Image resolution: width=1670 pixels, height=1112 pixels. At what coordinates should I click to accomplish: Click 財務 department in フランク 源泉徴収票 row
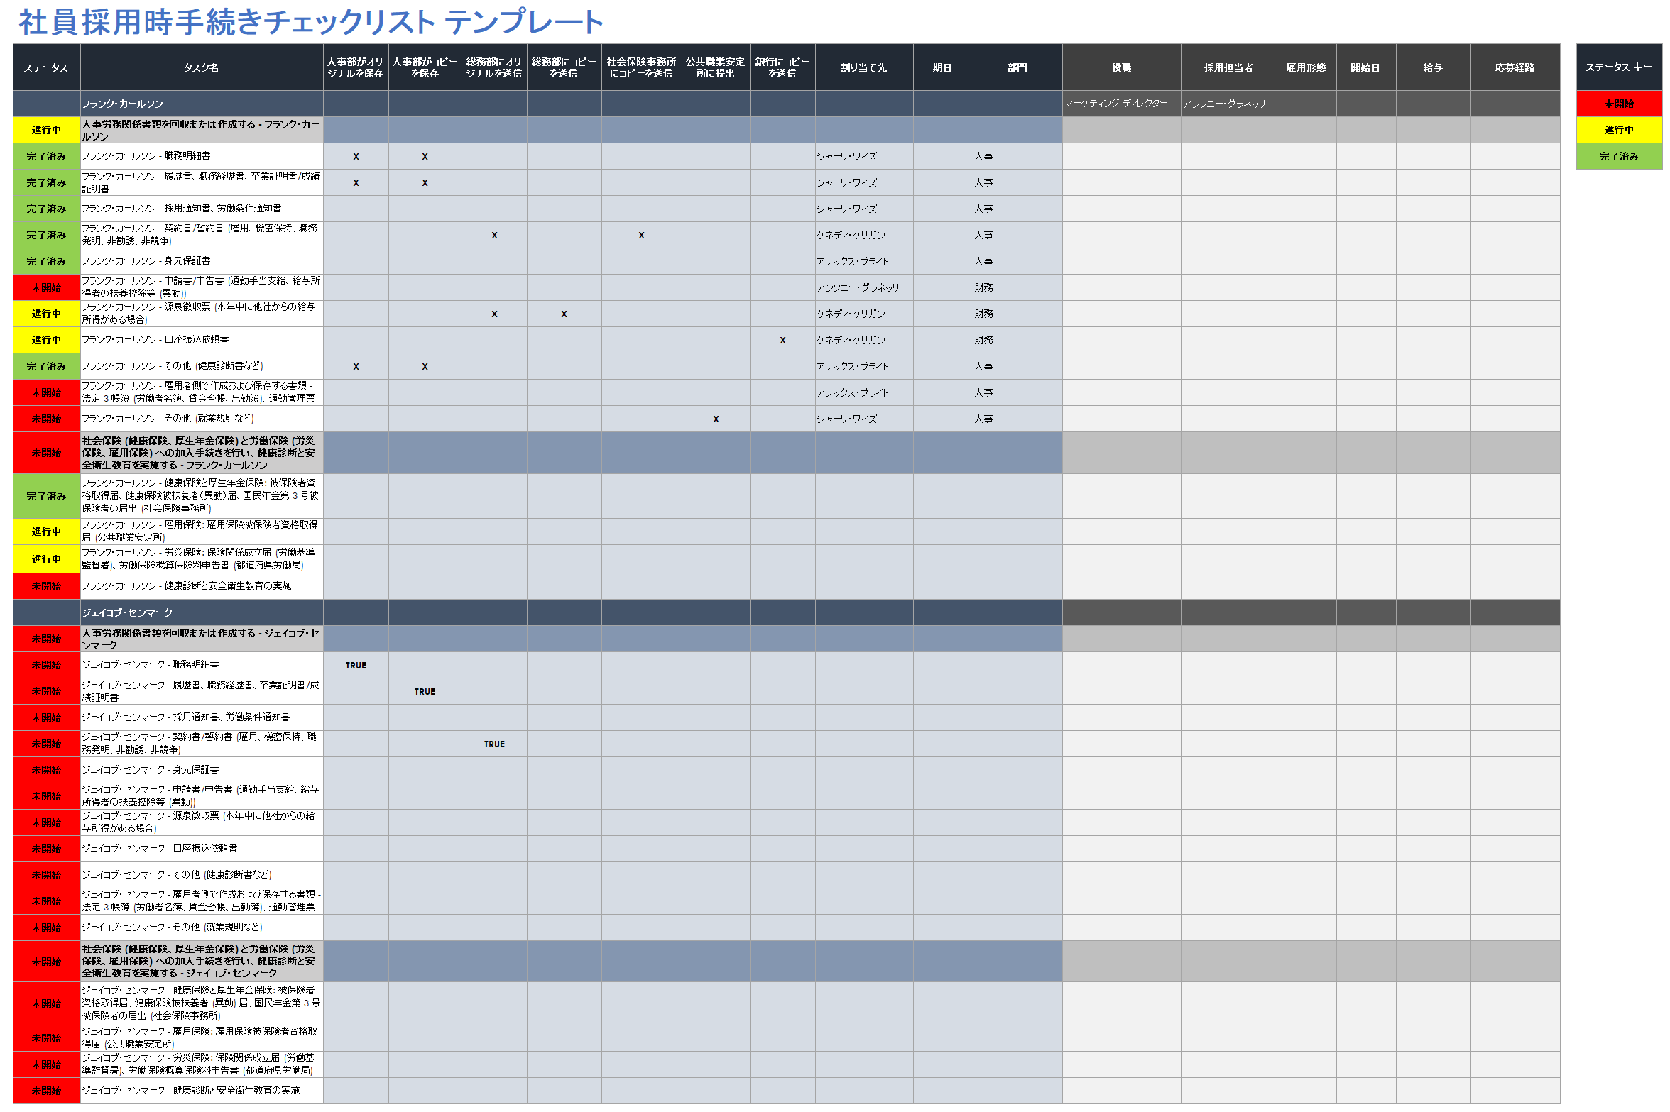pyautogui.click(x=1017, y=314)
